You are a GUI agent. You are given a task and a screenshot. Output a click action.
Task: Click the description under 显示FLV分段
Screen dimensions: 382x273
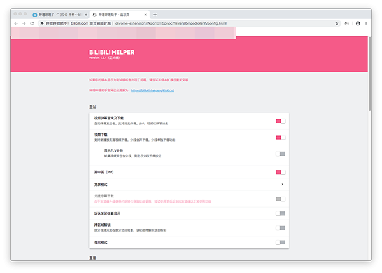132,156
